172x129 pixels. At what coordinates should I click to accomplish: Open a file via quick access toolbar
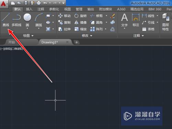19,3
